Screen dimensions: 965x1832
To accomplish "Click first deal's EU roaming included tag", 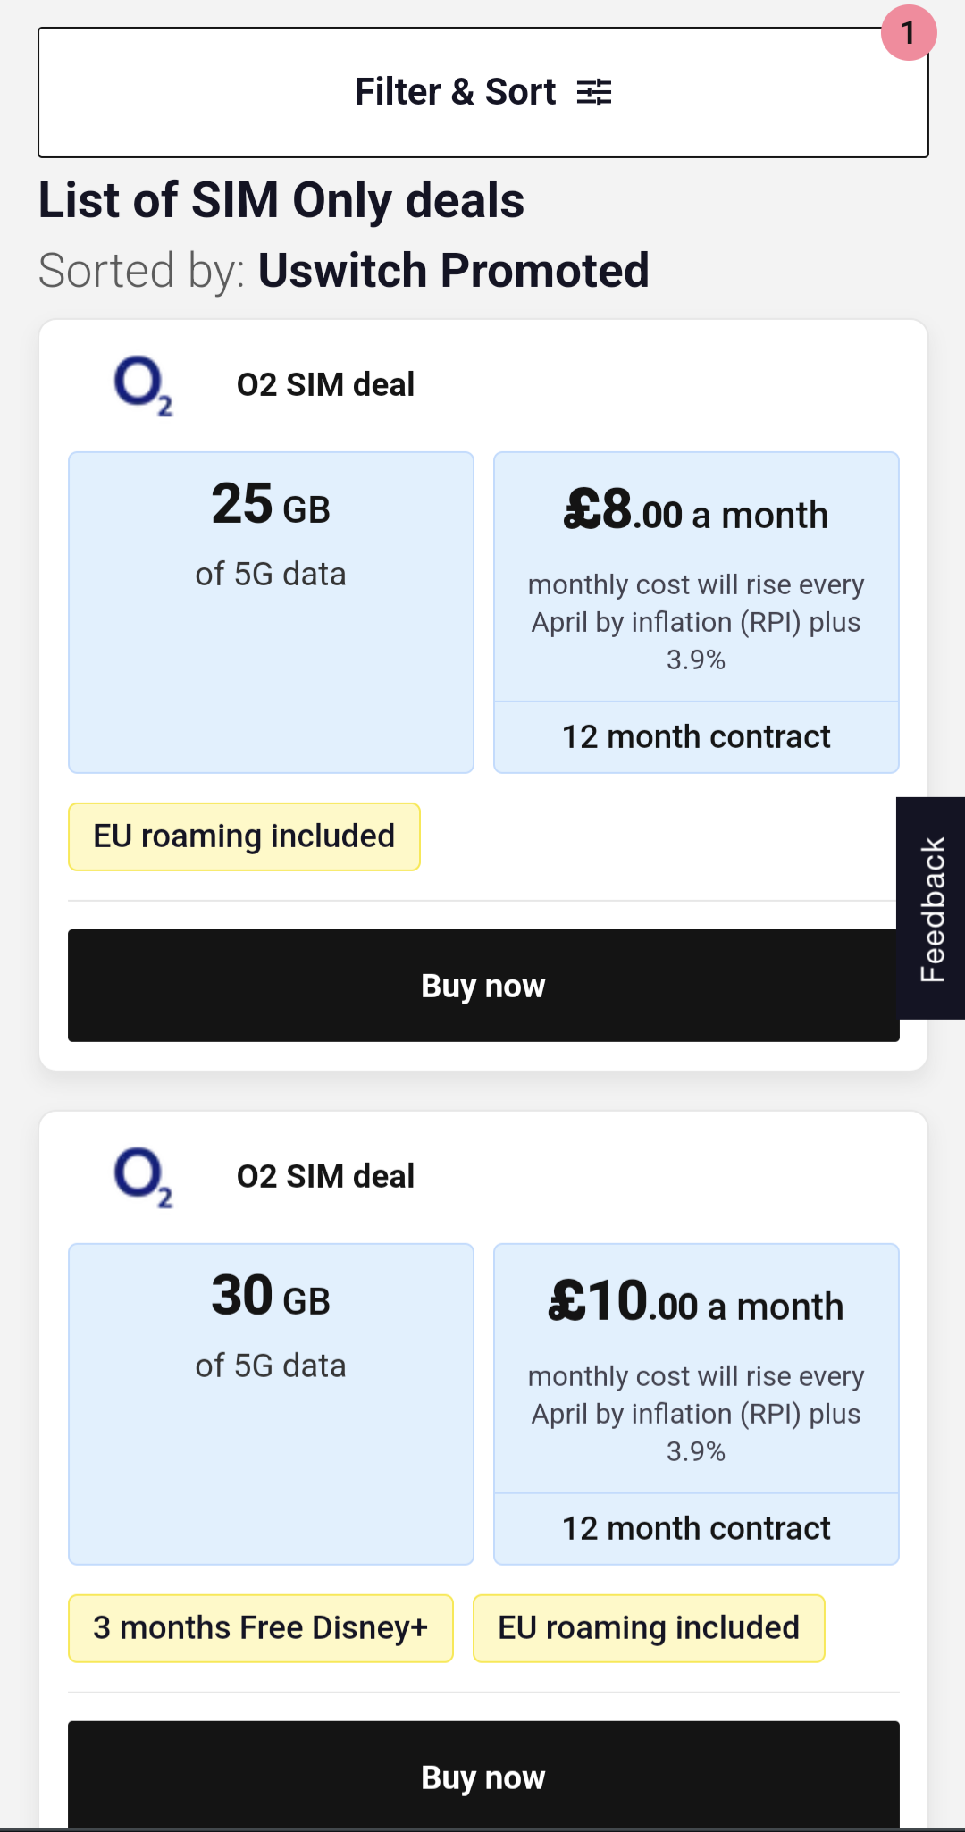I will click(x=244, y=836).
